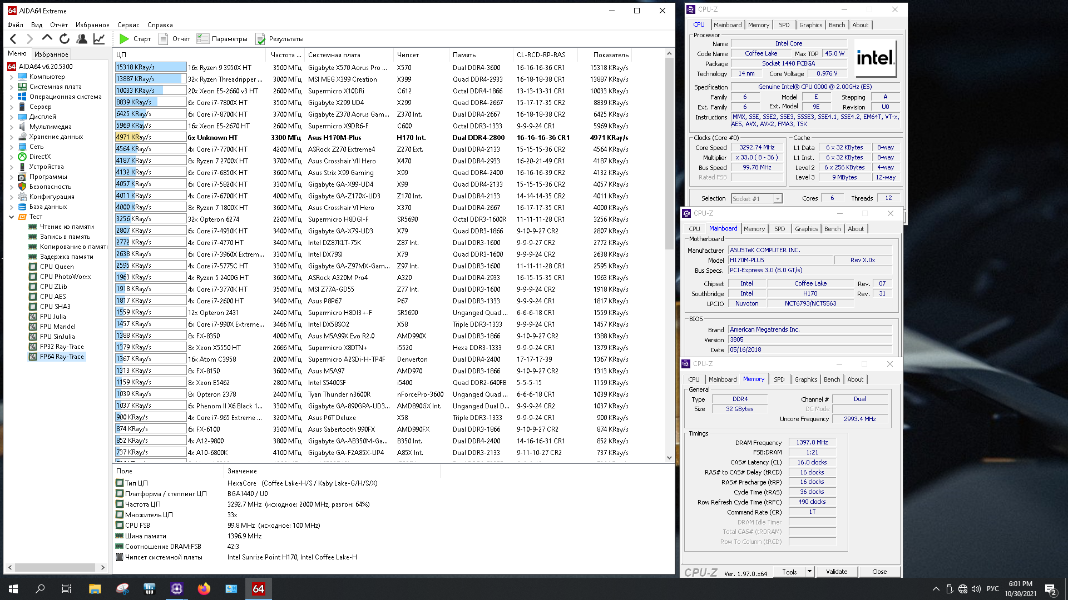Open Параметры settings in toolbar
This screenshot has width=1068, height=600.
coord(222,39)
